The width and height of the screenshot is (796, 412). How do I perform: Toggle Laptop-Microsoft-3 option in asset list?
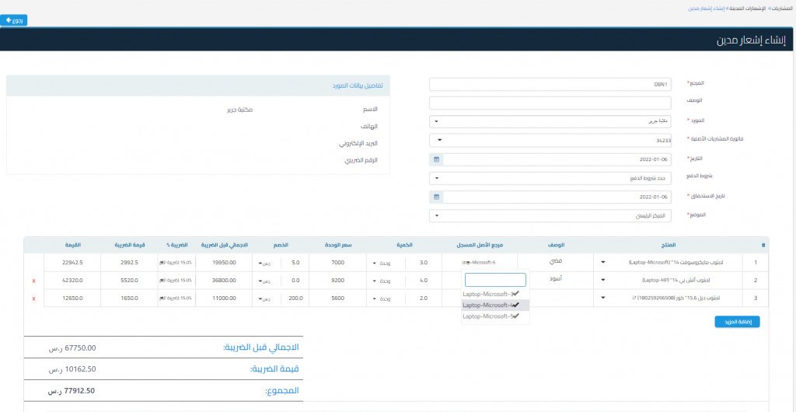click(x=495, y=294)
